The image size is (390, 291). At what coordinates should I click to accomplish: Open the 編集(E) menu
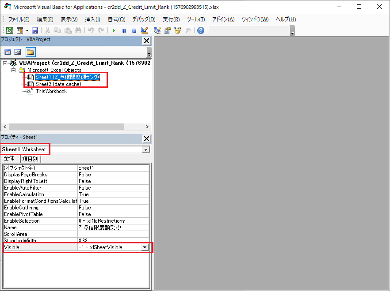click(x=45, y=19)
